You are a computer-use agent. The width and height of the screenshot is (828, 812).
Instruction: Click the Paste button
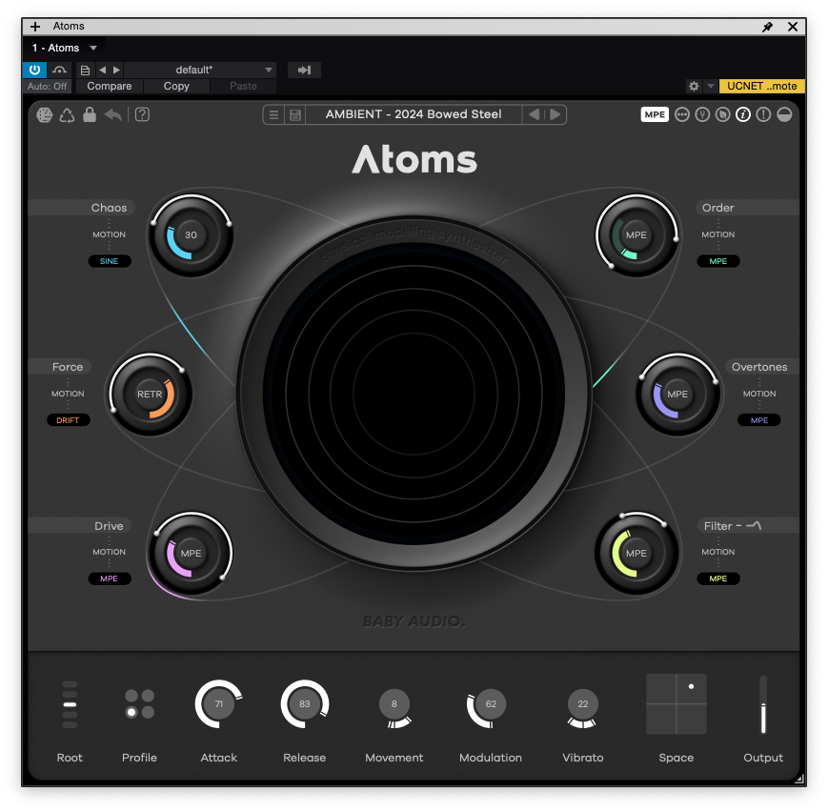tap(243, 86)
